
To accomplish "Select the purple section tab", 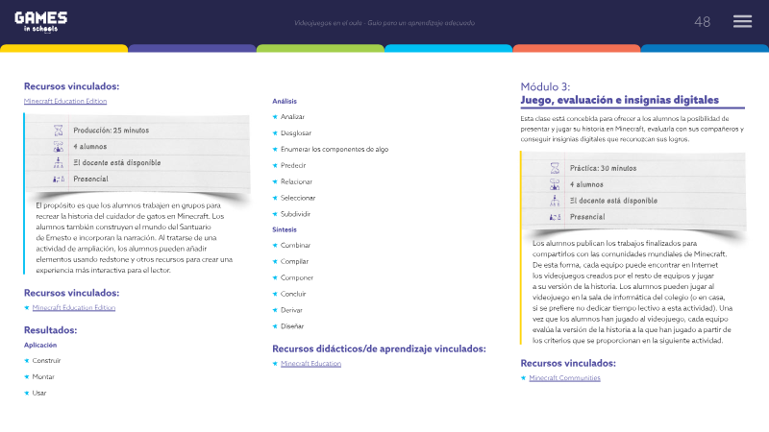I will click(192, 48).
